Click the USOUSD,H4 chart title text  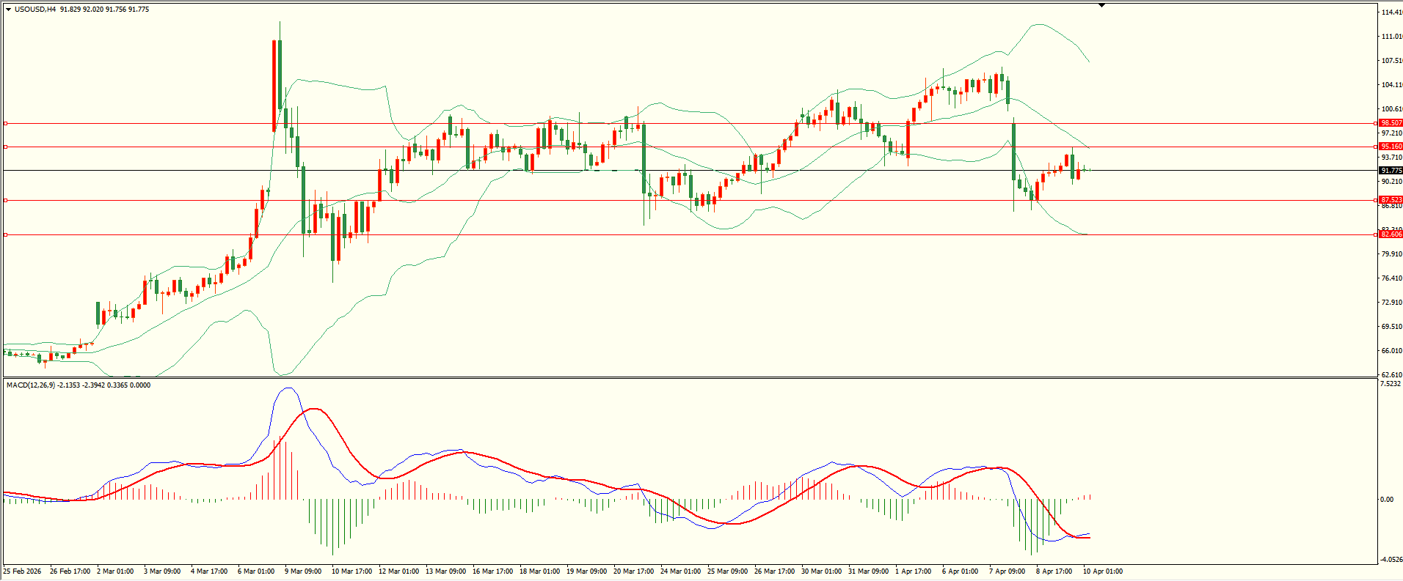pos(35,10)
